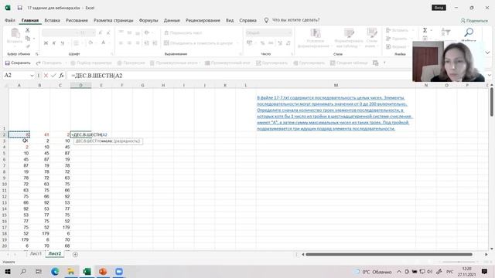This screenshot has height=278, width=495.
Task: Collapse the ribbon with the chevron
Action: click(x=487, y=53)
